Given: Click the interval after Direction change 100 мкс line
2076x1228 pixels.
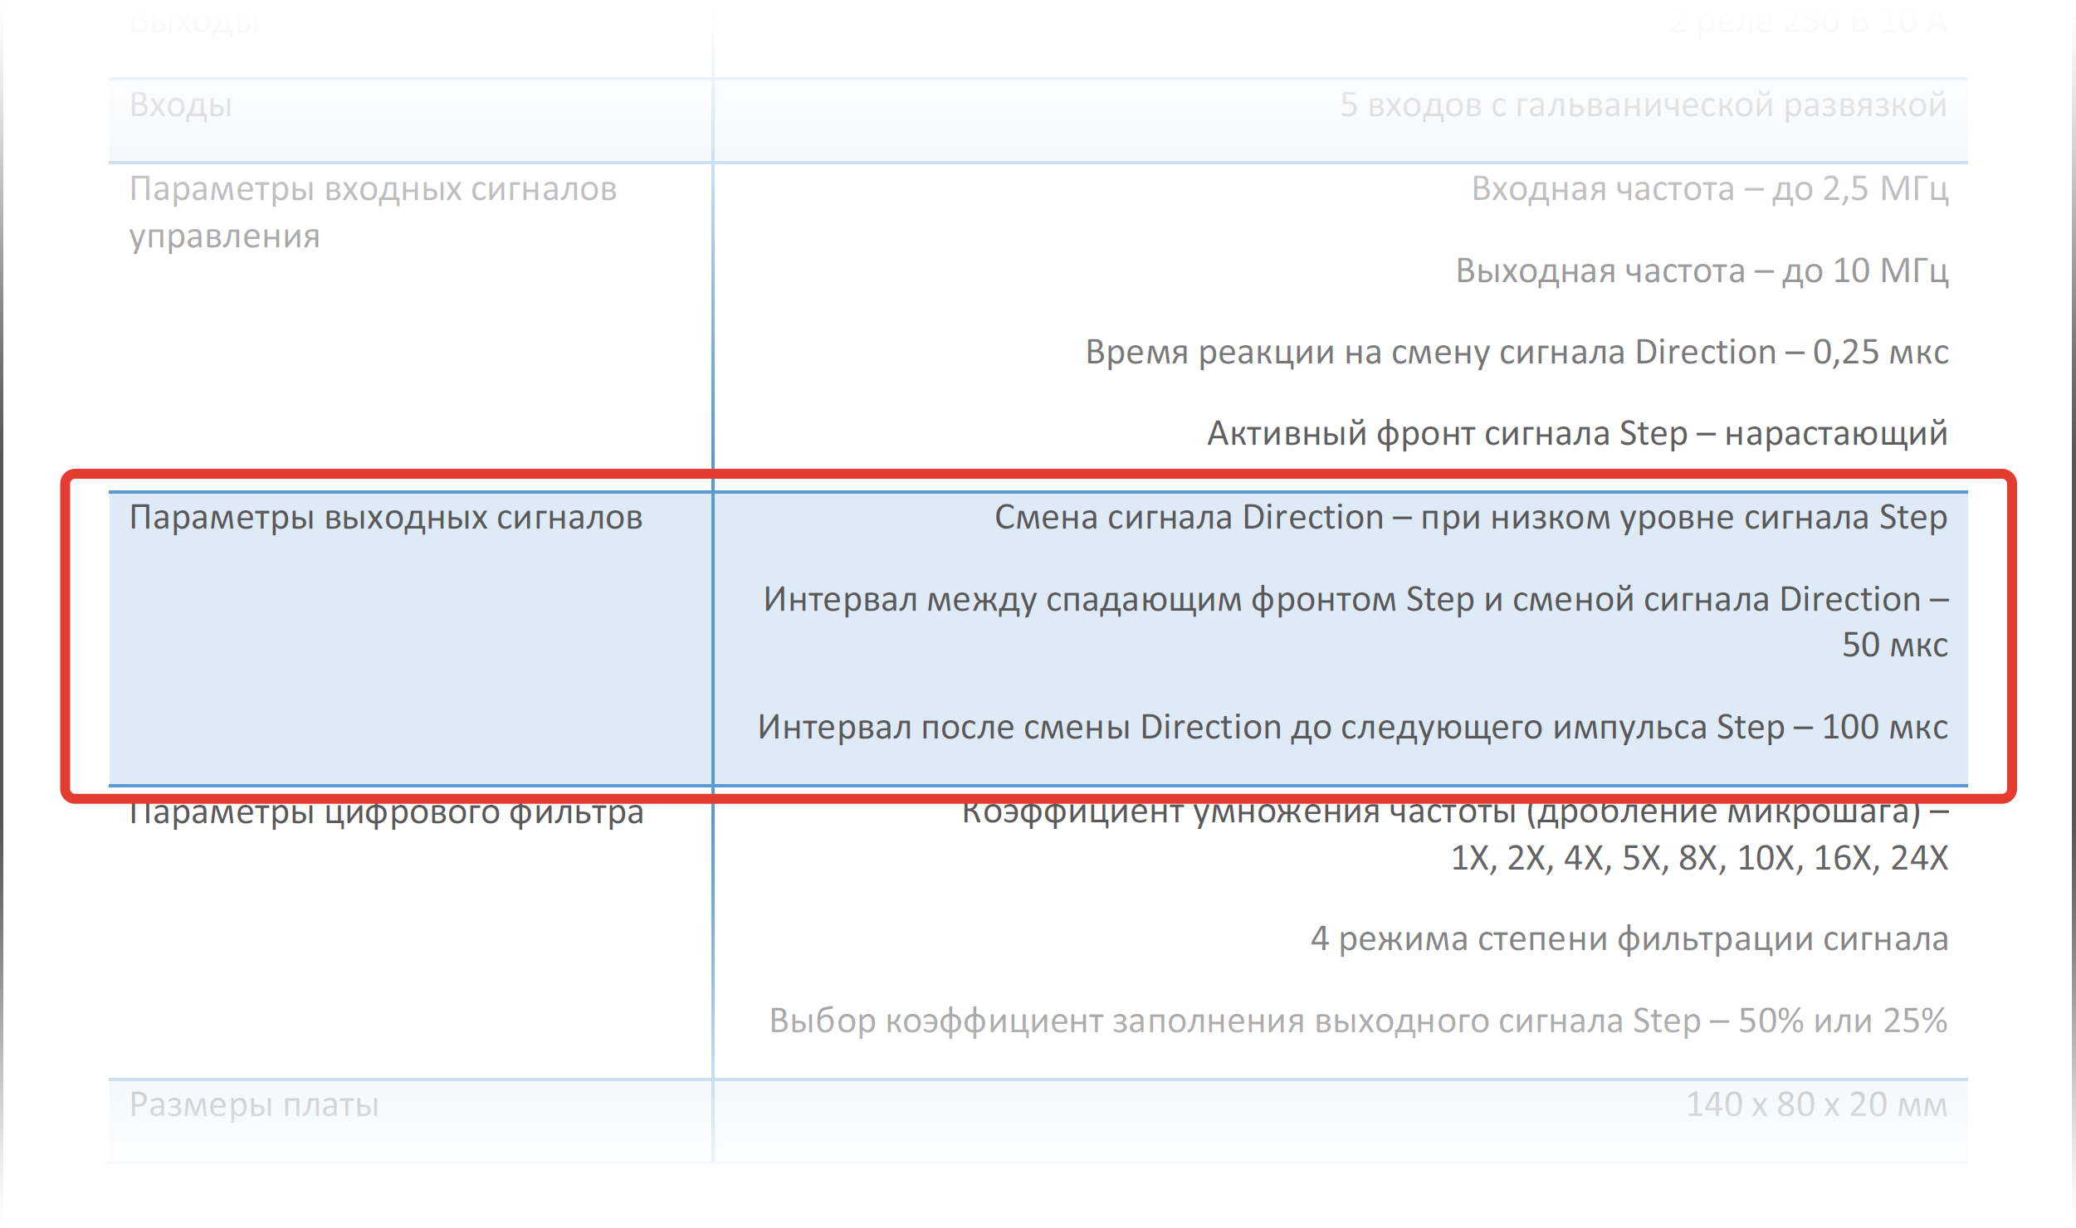Looking at the screenshot, I should 1352,727.
